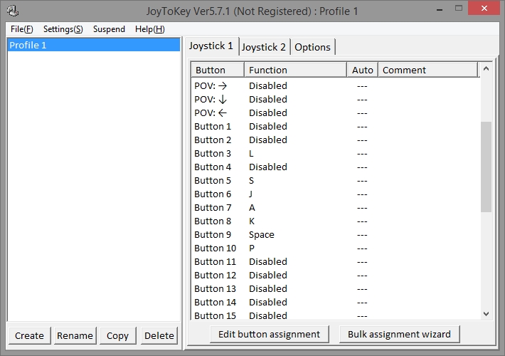This screenshot has width=505, height=356.
Task: Select the Button 4 row
Action: pyautogui.click(x=335, y=167)
